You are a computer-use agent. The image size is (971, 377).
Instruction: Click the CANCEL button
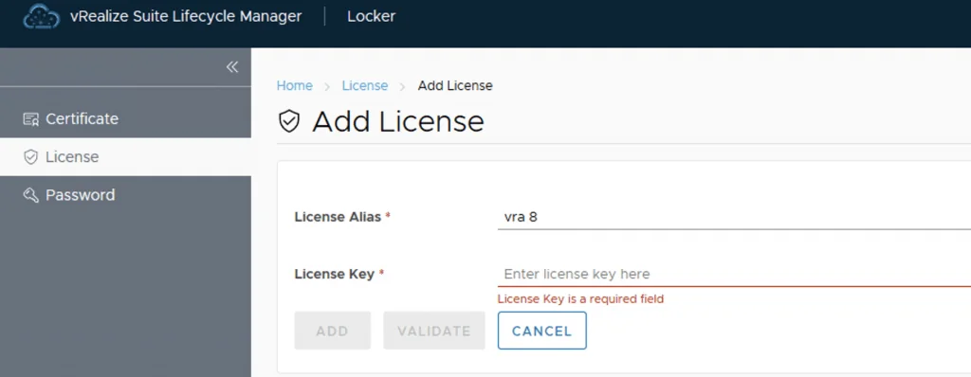(x=541, y=331)
